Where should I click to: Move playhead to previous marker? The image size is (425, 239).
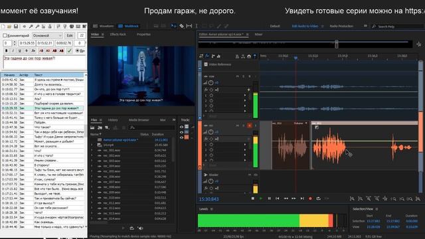[278, 199]
